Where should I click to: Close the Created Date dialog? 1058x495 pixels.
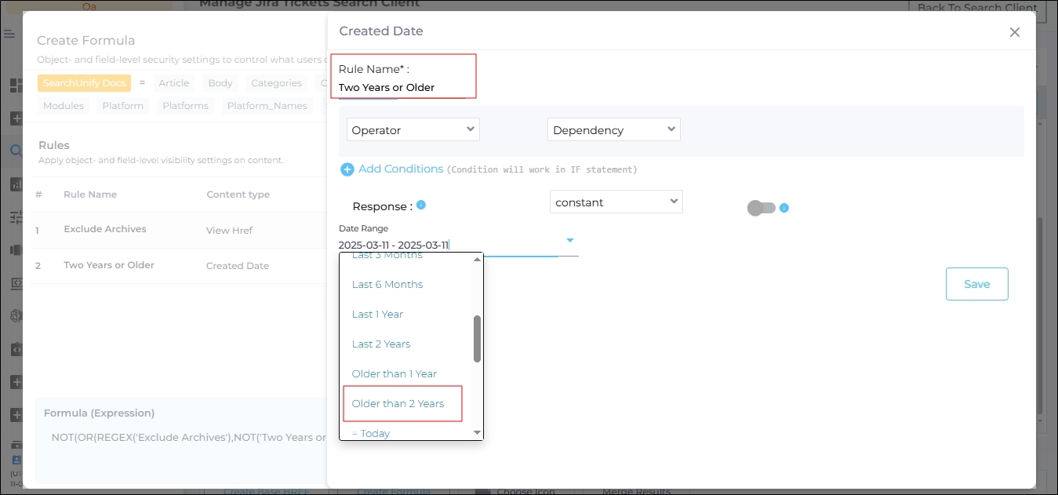coord(1014,32)
